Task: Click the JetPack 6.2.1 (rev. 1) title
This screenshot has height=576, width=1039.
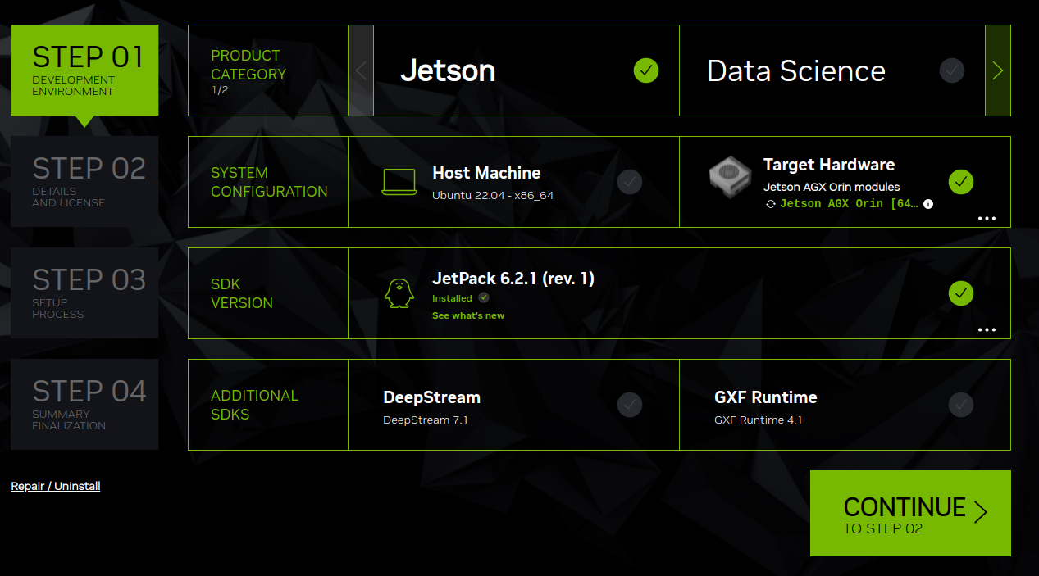Action: click(513, 279)
